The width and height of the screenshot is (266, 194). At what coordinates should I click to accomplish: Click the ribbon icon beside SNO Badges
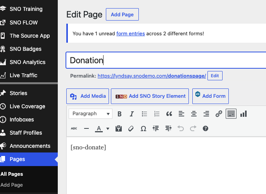(x=3, y=49)
